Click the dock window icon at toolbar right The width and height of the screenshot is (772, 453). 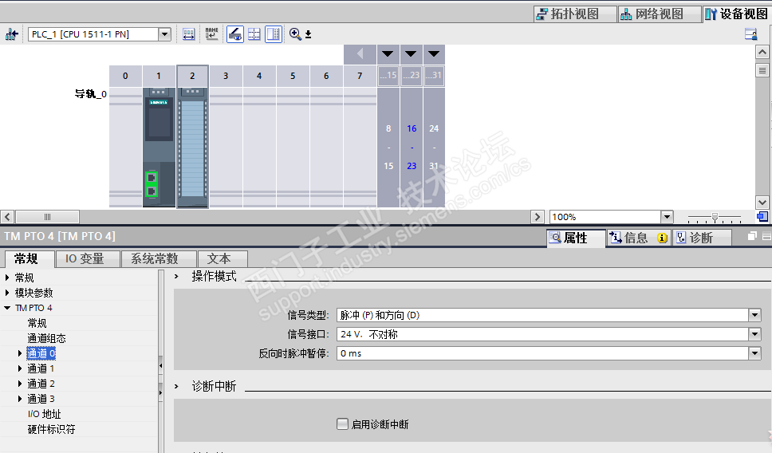coord(750,34)
